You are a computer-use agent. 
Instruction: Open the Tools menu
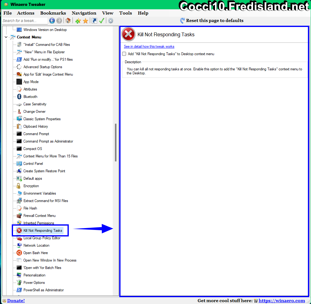(125, 13)
